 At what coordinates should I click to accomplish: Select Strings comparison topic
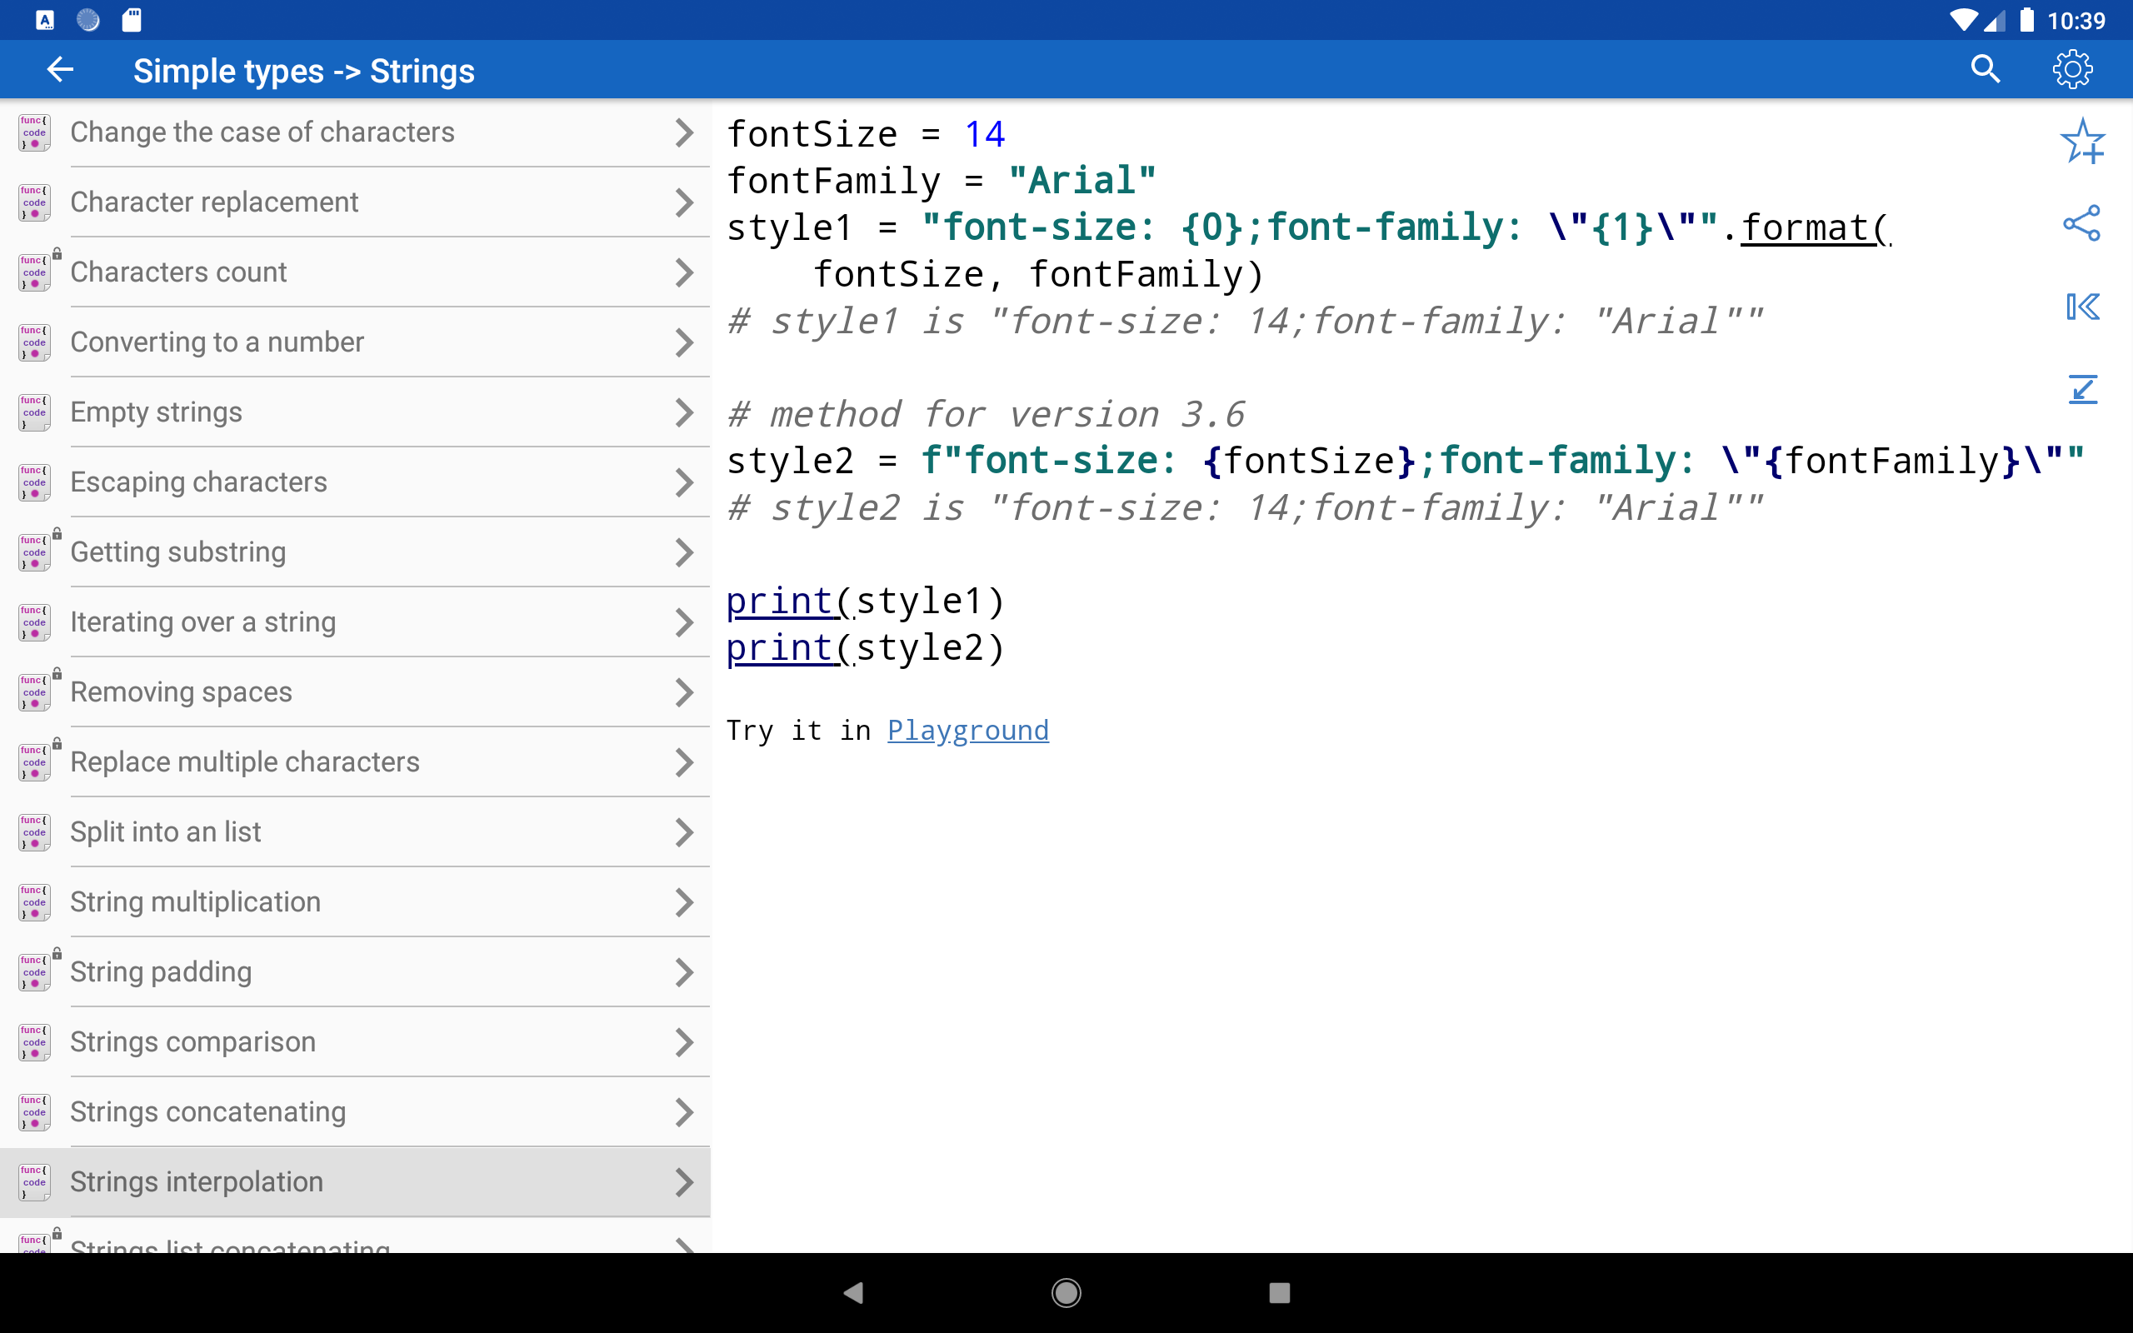355,1042
